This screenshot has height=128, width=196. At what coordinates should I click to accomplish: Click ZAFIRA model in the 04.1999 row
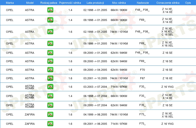[x=30, y=114]
